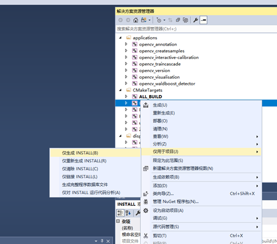Viewport: 277px width, 244px height.
Task: Toggle Show All Files icon
Action: 185,20
